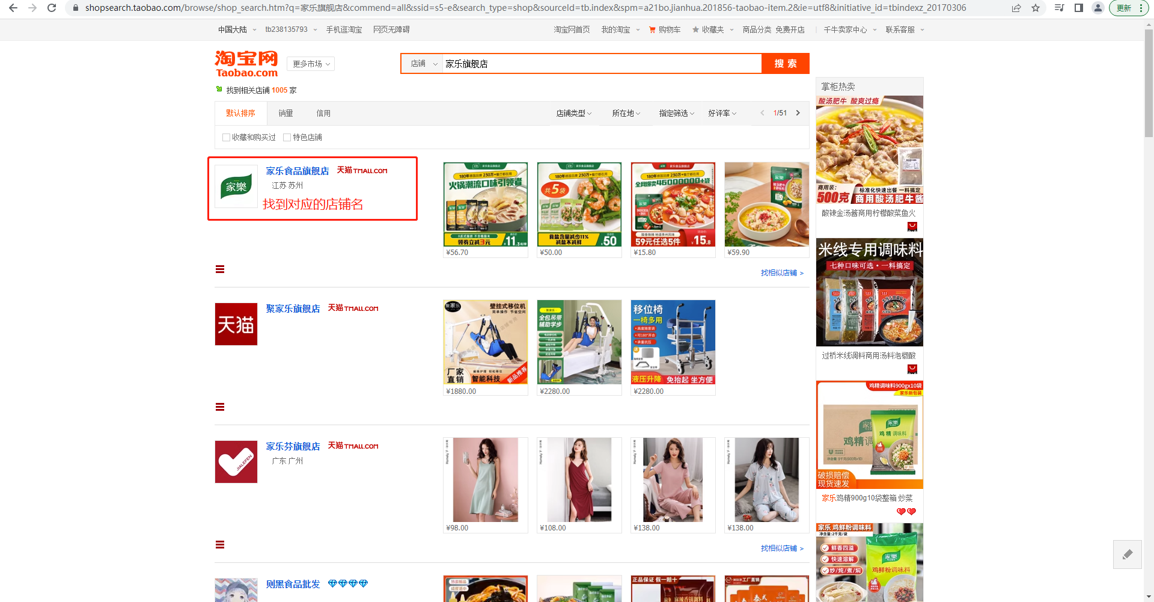Viewport: 1154px width, 602px height.
Task: Tick the 特色店铺 checkbox
Action: point(287,137)
